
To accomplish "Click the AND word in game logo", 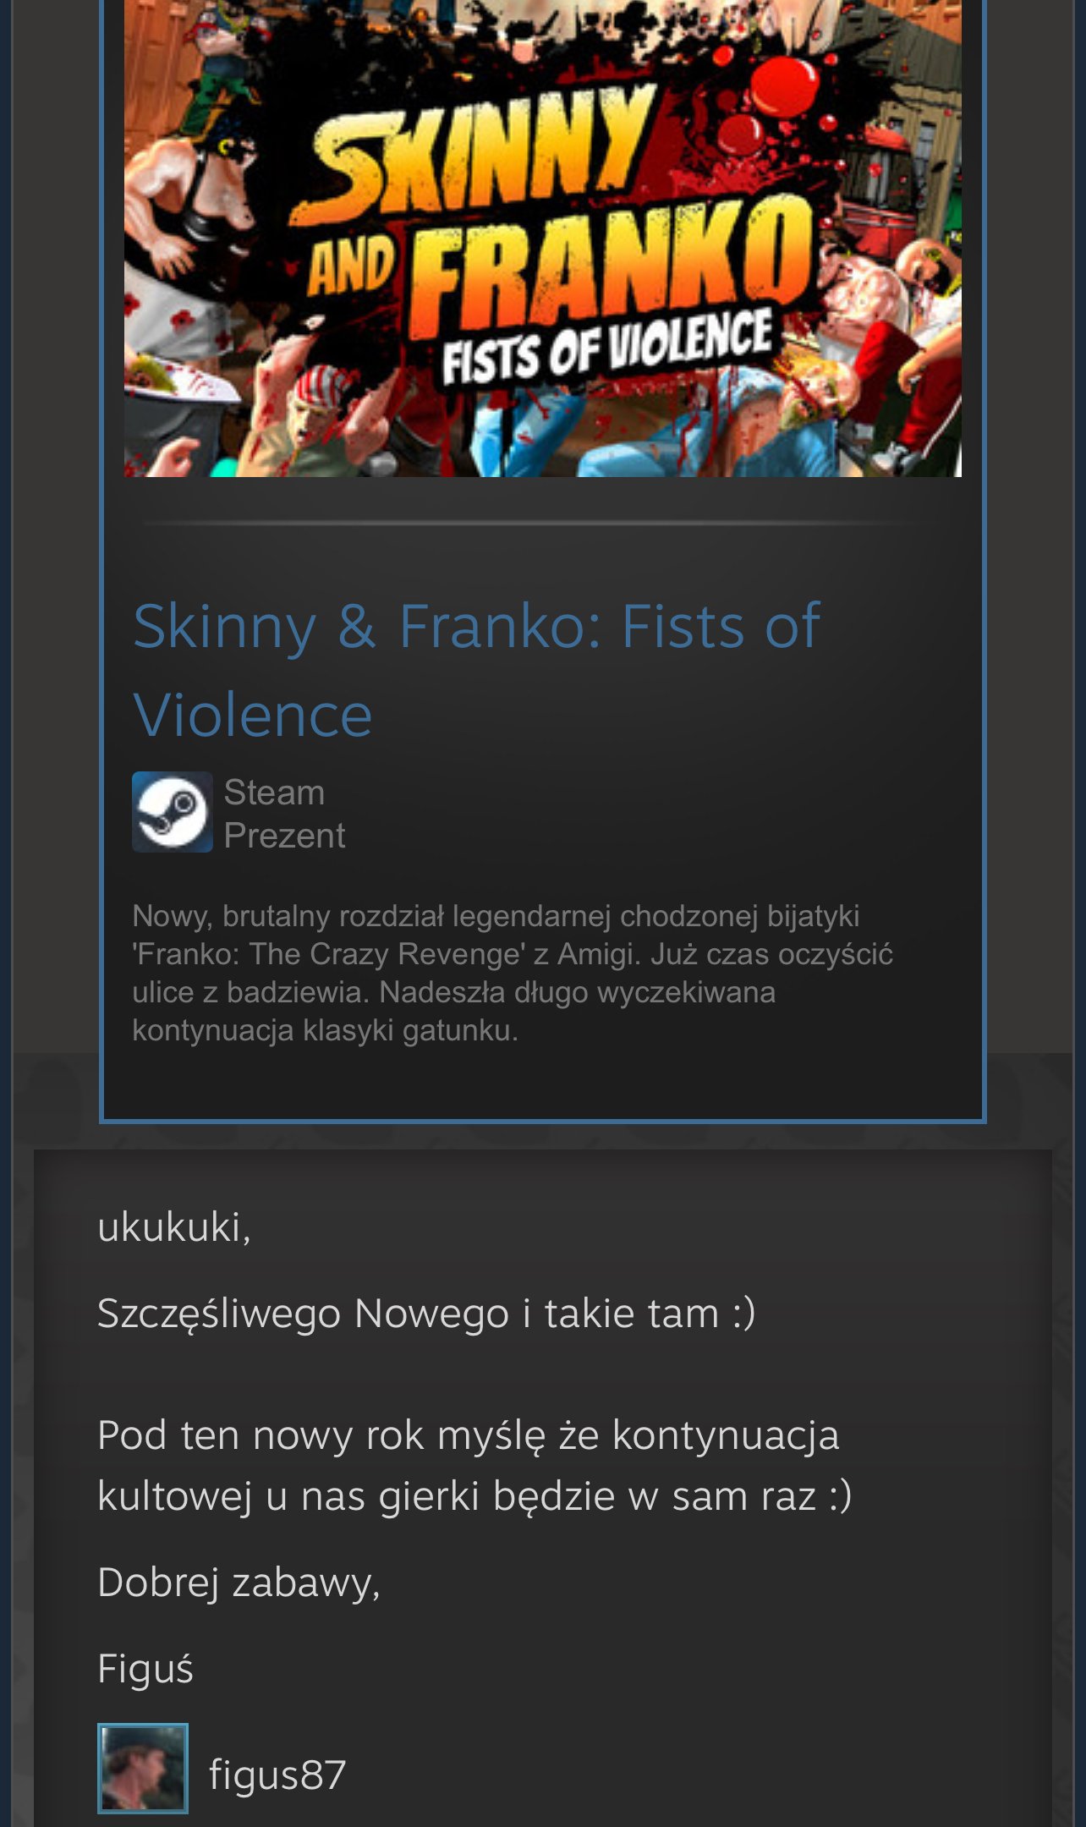I will pos(351,265).
